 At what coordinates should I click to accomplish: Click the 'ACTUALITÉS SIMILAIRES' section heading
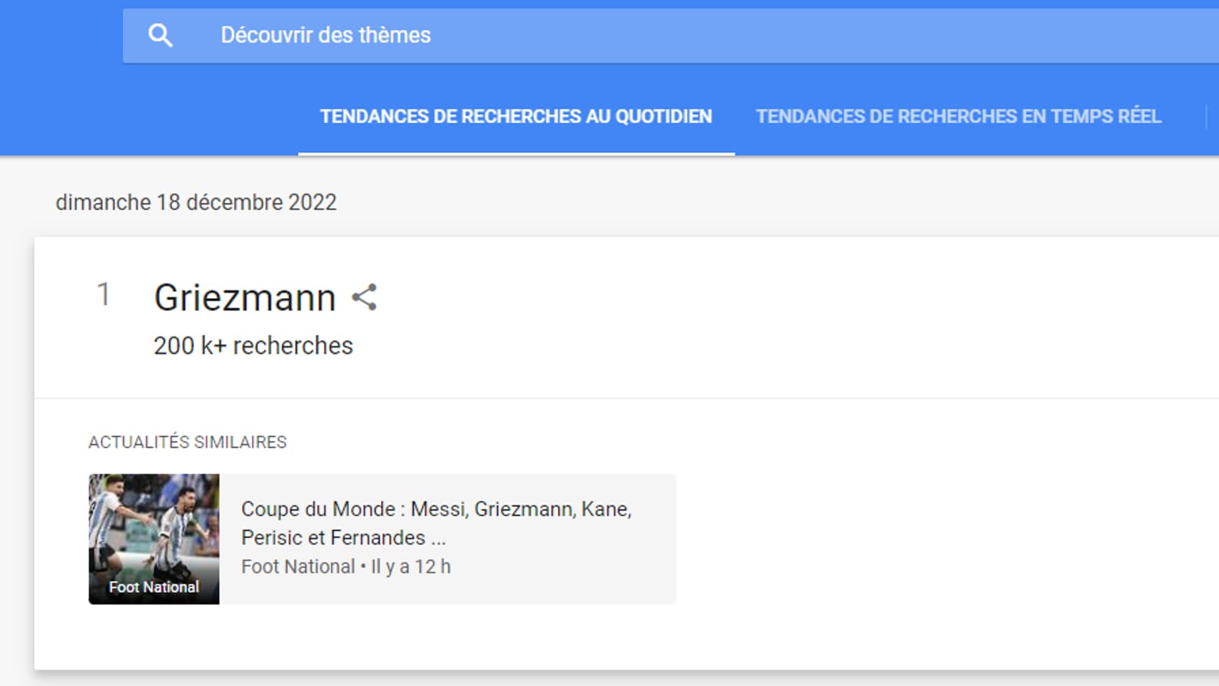pos(187,442)
